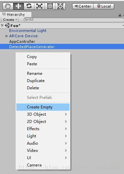The width and height of the screenshot is (124, 174).
Task: Select the Rotate tool
Action: click(x=29, y=6)
